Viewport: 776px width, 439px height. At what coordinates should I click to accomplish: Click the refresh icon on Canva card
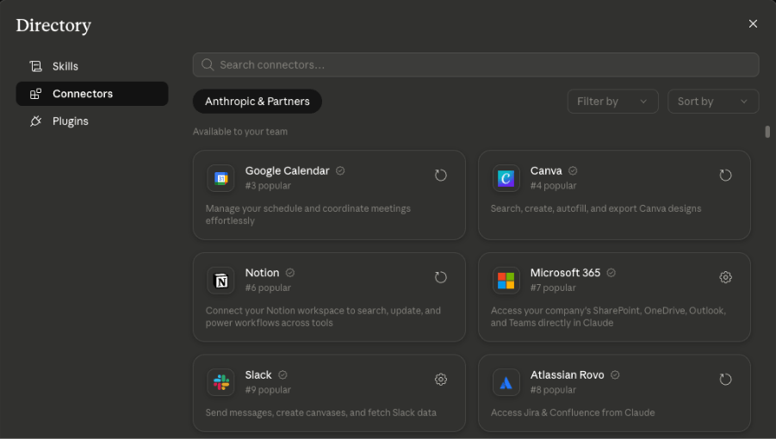[725, 175]
